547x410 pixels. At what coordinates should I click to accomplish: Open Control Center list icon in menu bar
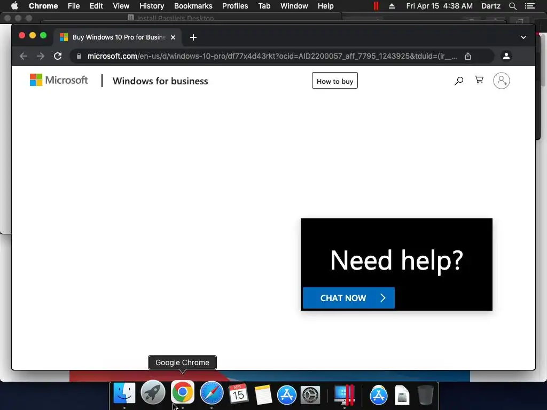(530, 6)
